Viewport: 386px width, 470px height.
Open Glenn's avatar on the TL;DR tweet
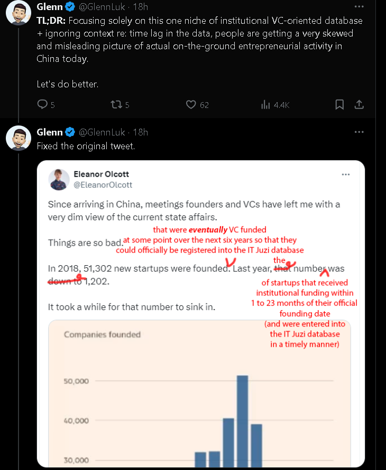point(18,12)
